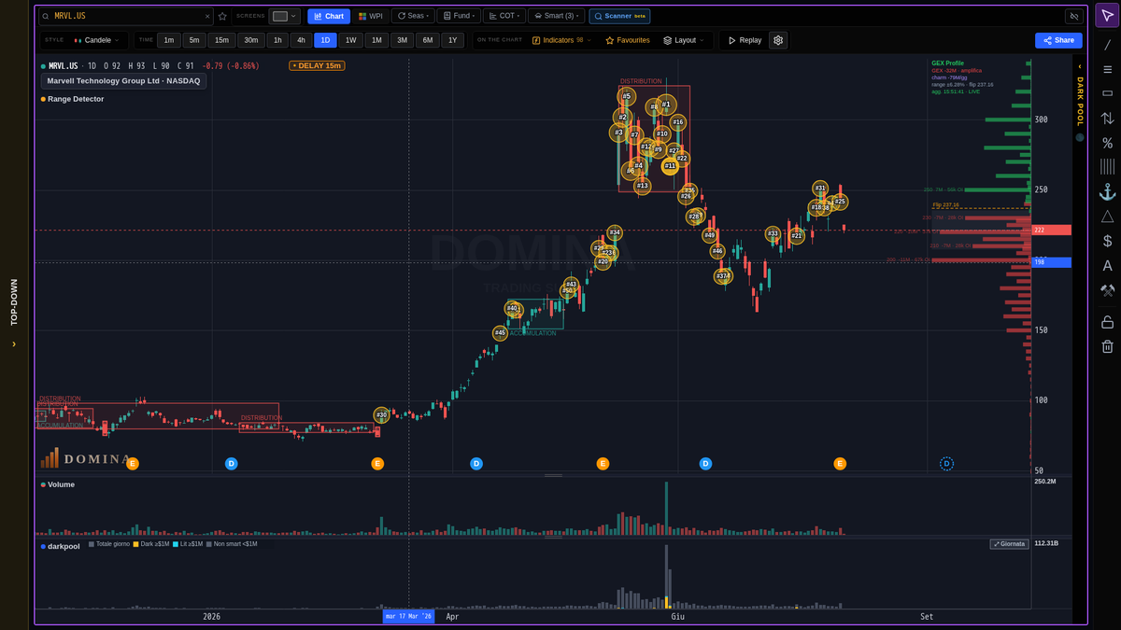1121x630 pixels.
Task: Select the 1h timeframe
Action: pyautogui.click(x=277, y=40)
